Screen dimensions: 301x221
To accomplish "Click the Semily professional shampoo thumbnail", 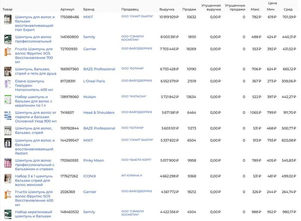I will [x=8, y=39].
